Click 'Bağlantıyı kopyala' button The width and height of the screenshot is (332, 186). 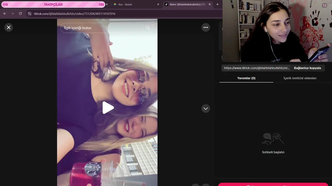[x=307, y=68]
